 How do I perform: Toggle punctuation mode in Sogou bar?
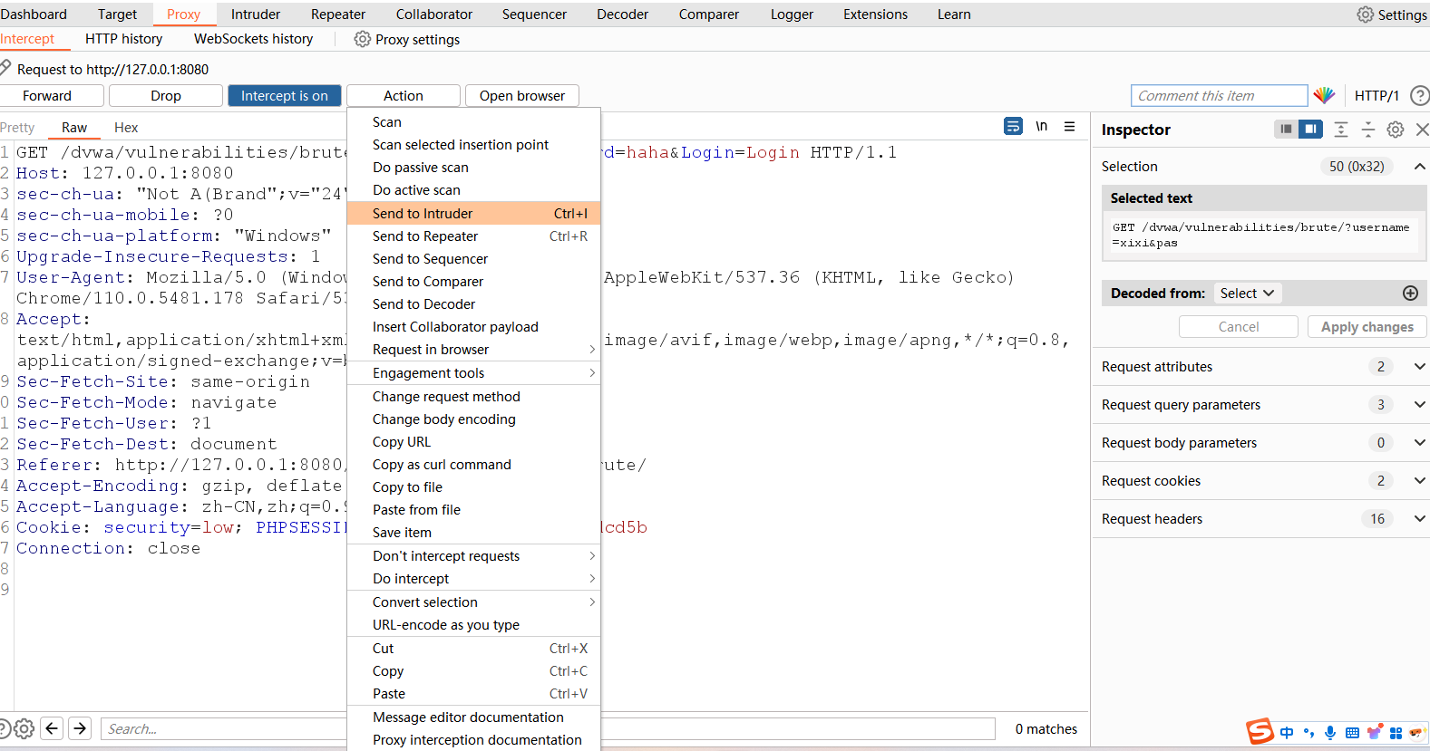1308,733
